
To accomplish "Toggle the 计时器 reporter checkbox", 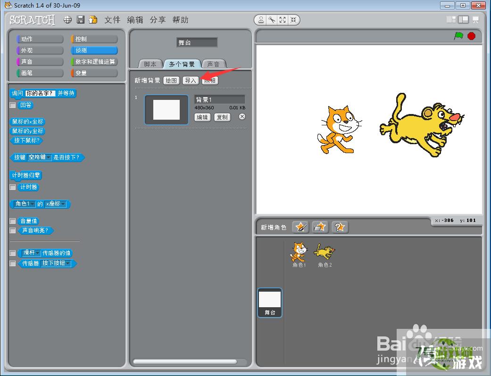I will tap(13, 187).
